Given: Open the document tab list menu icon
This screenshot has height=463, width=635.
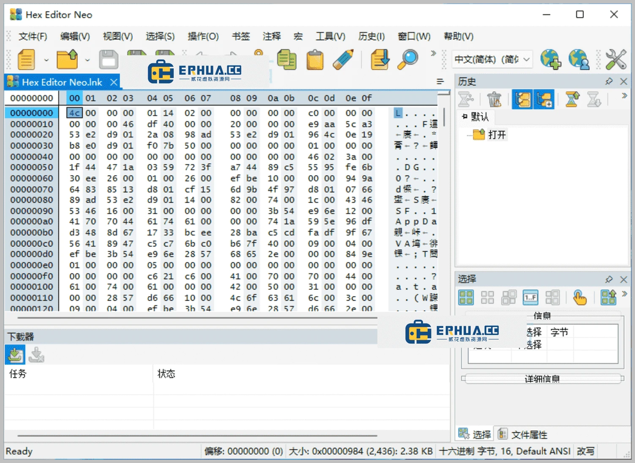Looking at the screenshot, I should (441, 82).
